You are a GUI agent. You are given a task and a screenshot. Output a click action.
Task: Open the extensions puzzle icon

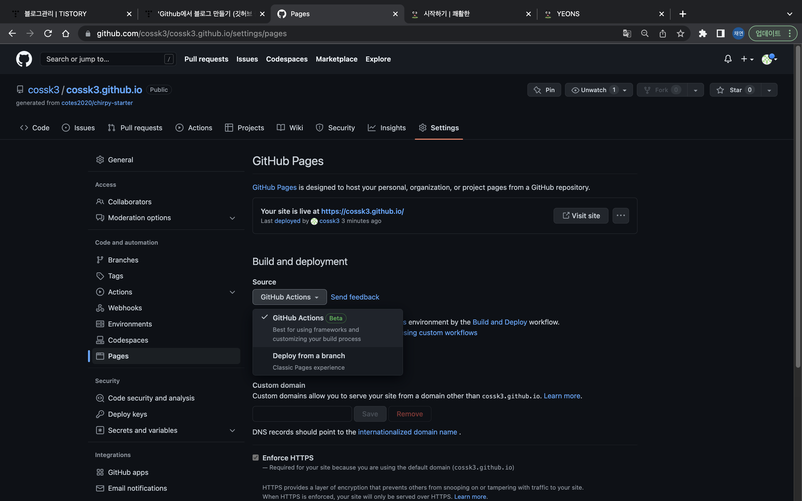tap(703, 33)
